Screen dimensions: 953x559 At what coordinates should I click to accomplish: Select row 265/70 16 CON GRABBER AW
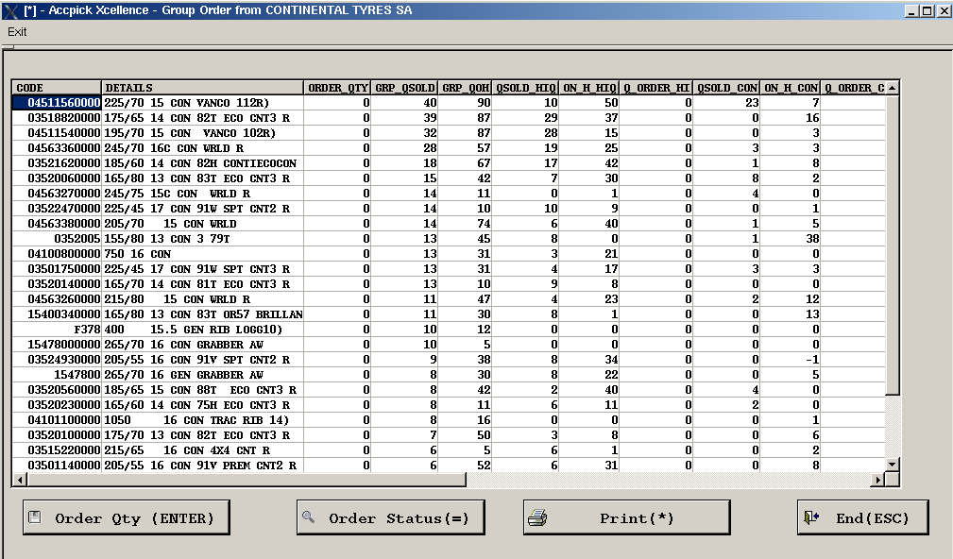click(x=449, y=345)
